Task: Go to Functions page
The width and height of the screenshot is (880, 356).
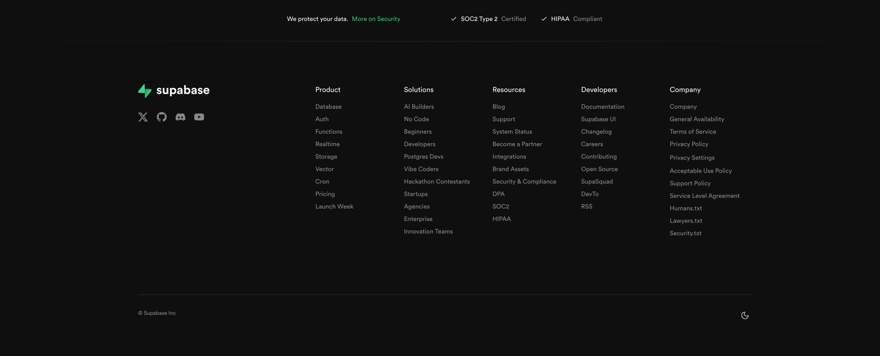Action: [x=329, y=131]
